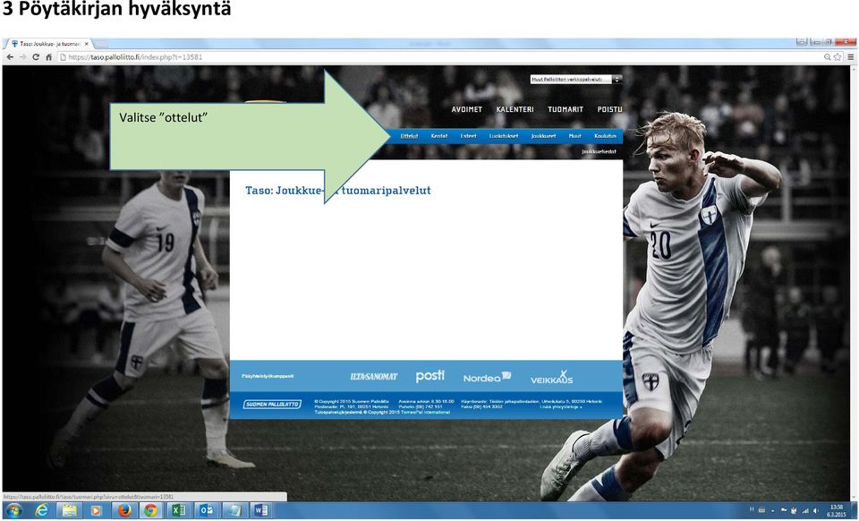The height and width of the screenshot is (521, 859).
Task: Click the browser forward arrow
Action: click(22, 57)
